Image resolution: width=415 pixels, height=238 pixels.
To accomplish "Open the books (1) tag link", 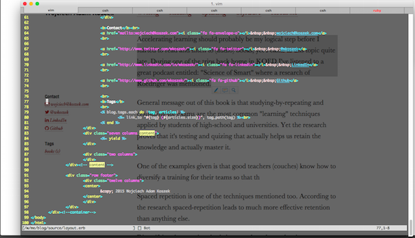I will (53, 151).
